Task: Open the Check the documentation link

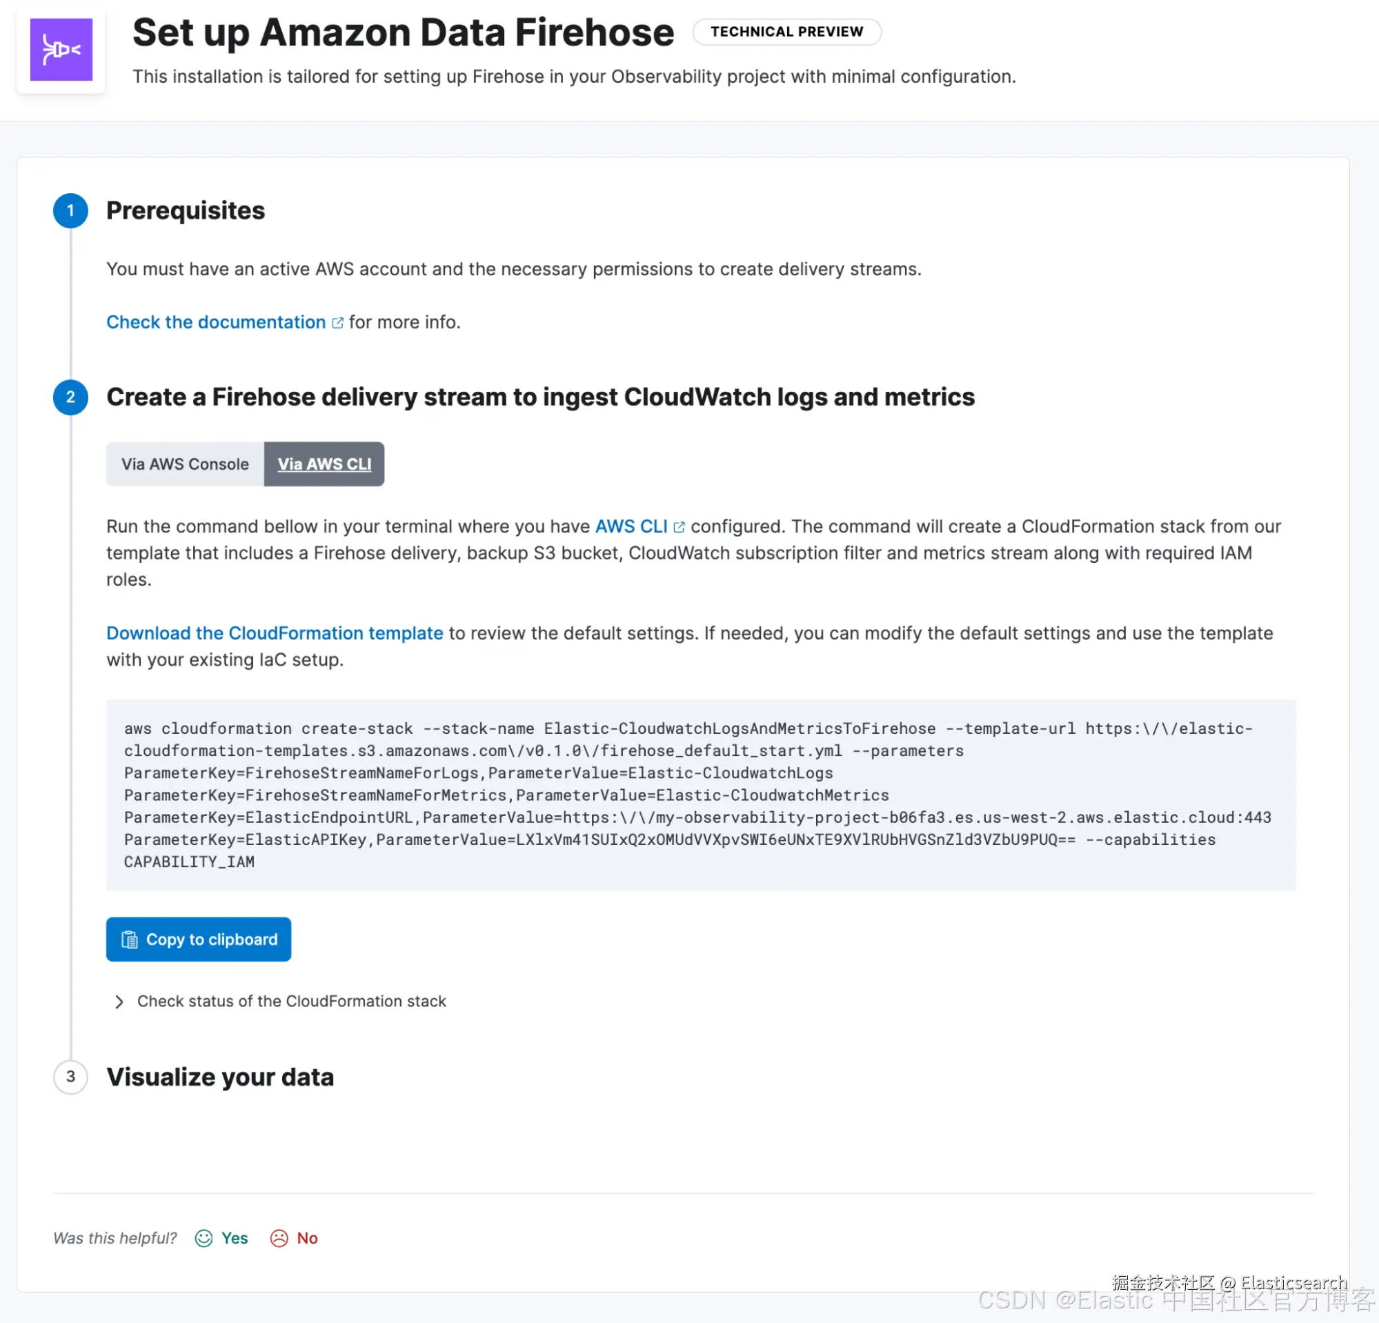Action: pyautogui.click(x=216, y=322)
